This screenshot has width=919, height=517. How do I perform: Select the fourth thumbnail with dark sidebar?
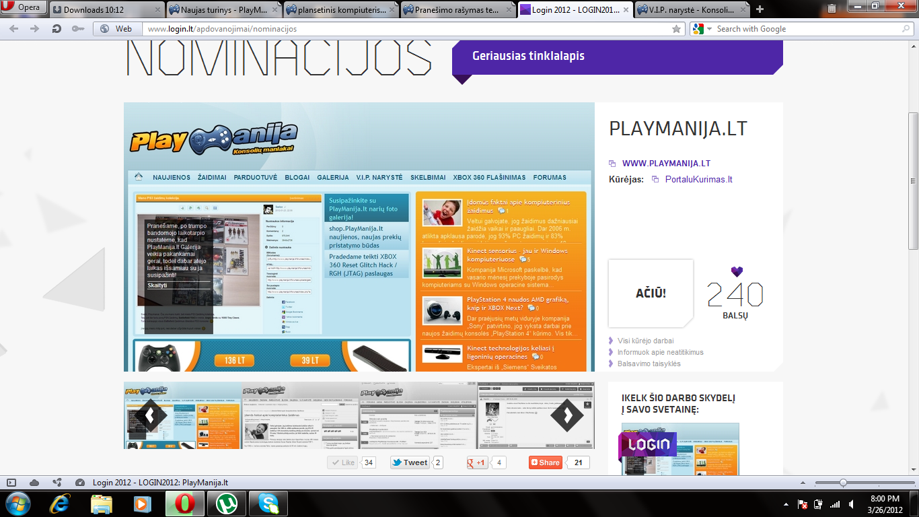tap(536, 415)
